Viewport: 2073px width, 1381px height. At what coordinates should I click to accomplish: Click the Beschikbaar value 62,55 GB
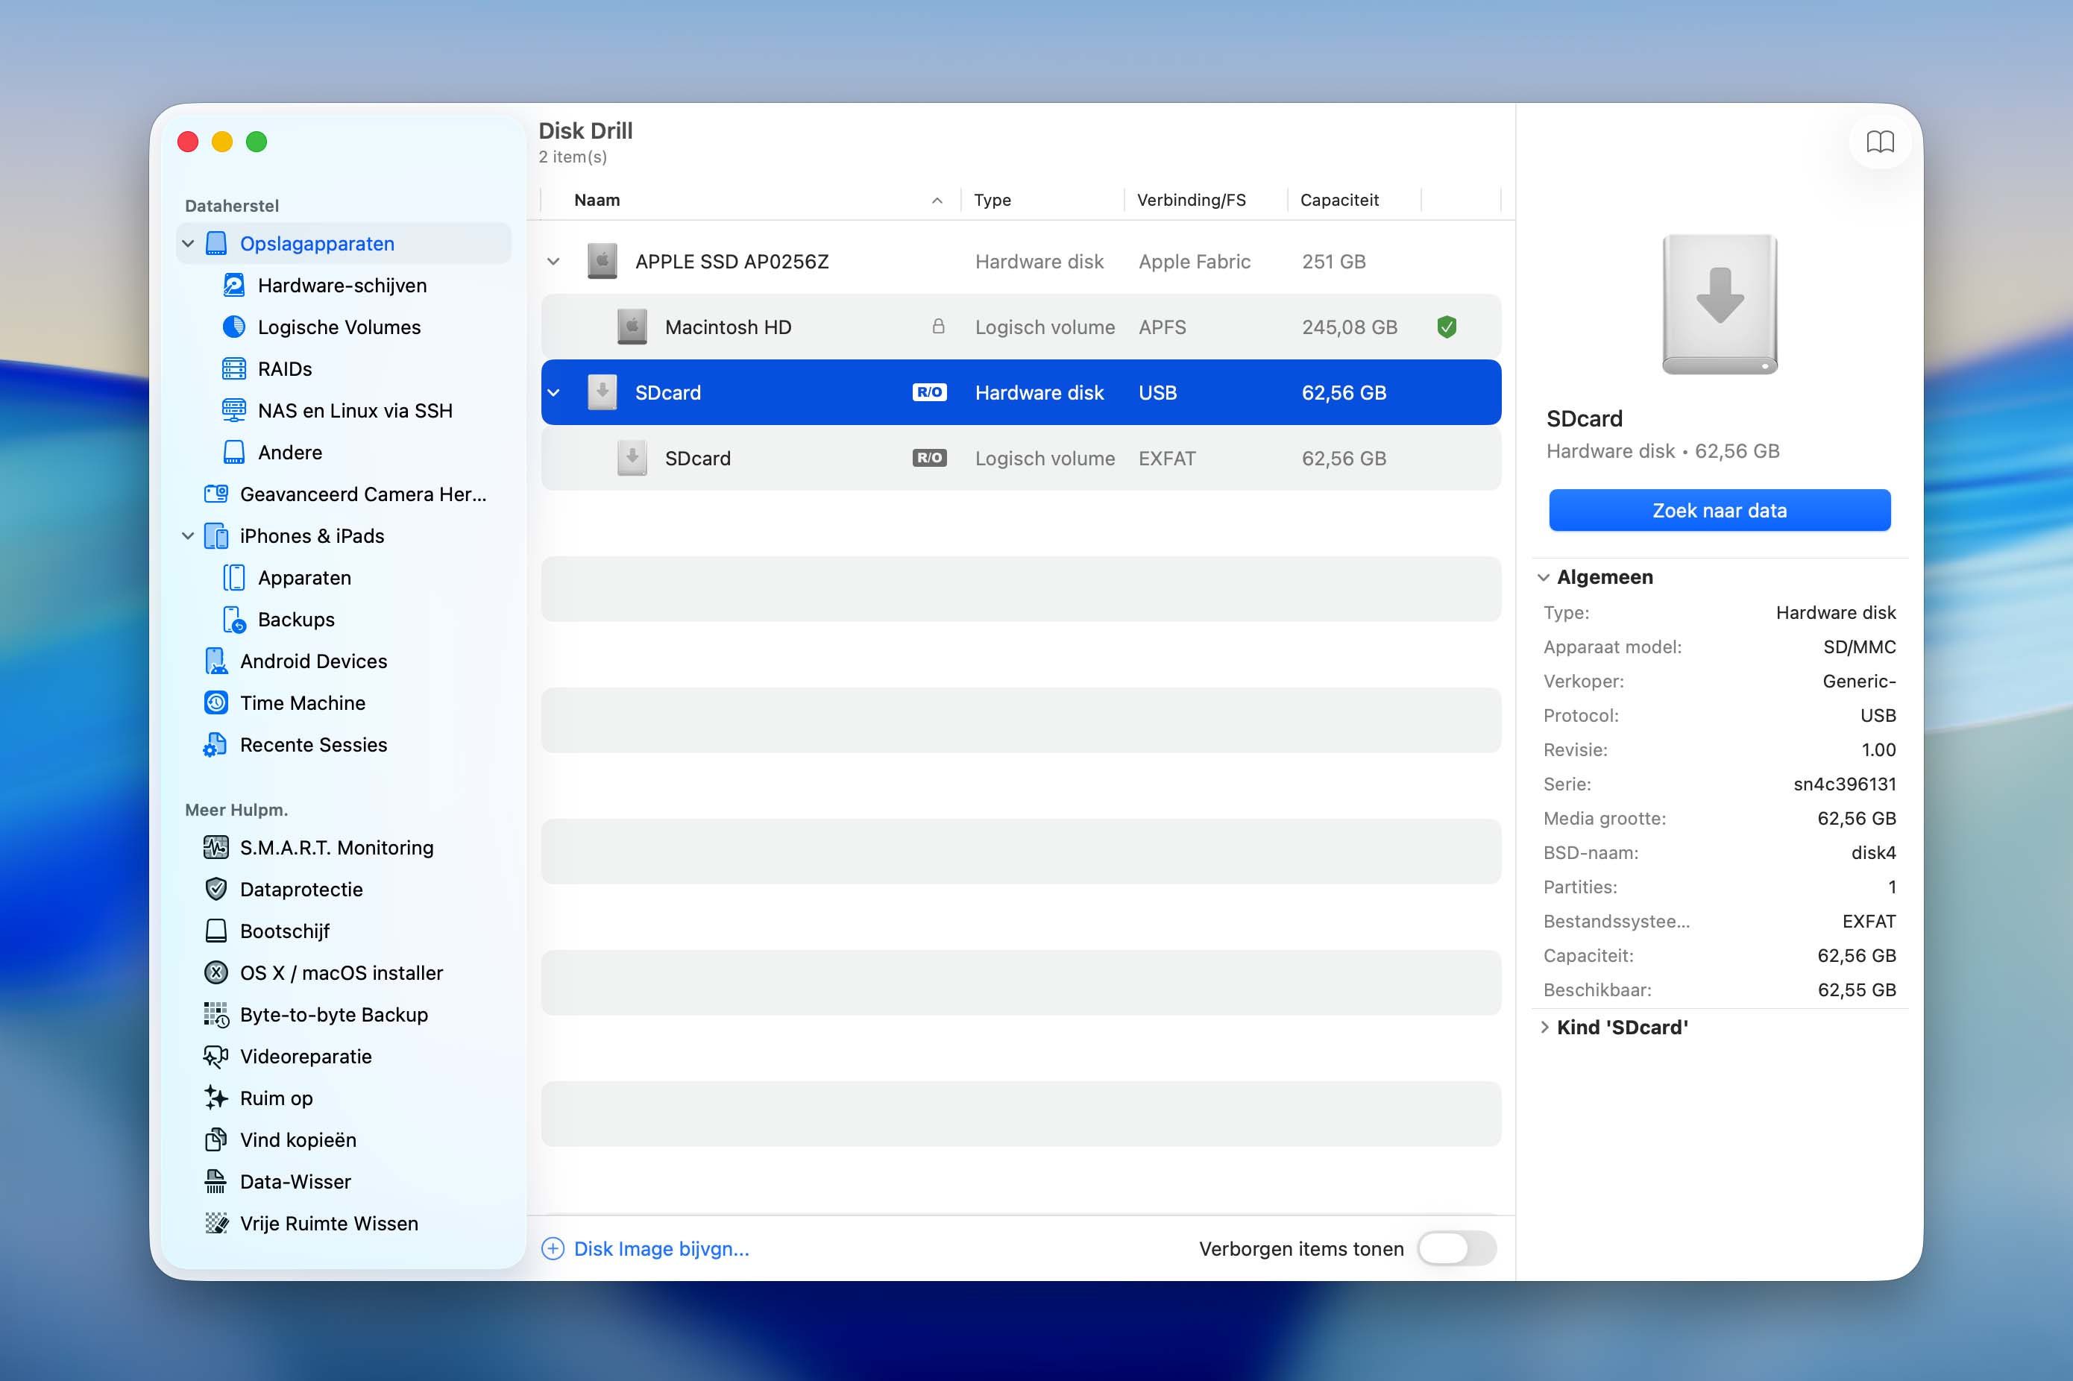tap(1856, 990)
